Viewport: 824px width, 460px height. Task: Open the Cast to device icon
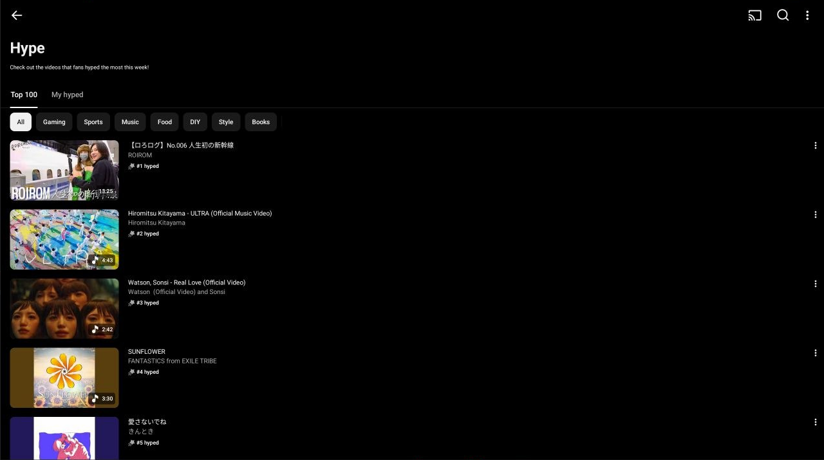pyautogui.click(x=755, y=15)
